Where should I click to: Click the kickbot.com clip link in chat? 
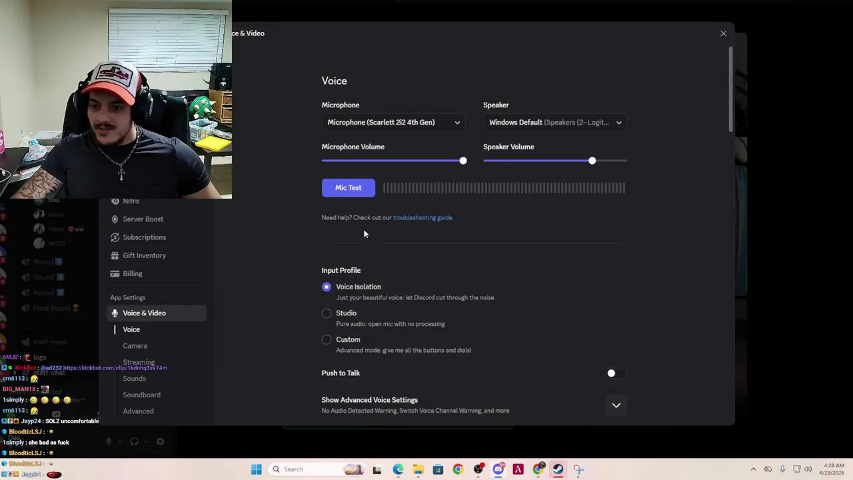point(115,368)
